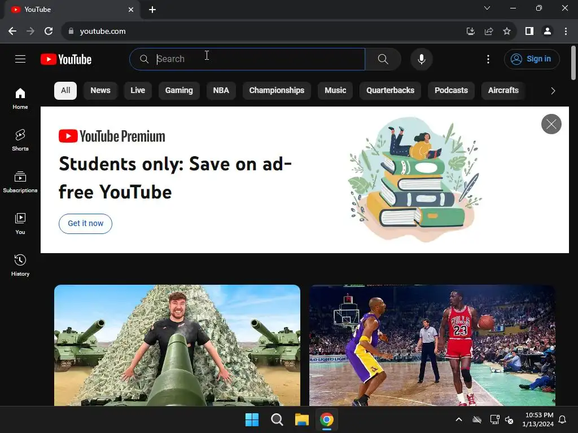Click the muted volume tray icon
The height and width of the screenshot is (433, 578).
[509, 419]
